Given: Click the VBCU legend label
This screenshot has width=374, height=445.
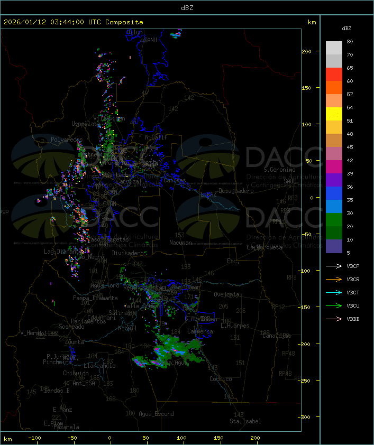Looking at the screenshot, I should [x=353, y=306].
